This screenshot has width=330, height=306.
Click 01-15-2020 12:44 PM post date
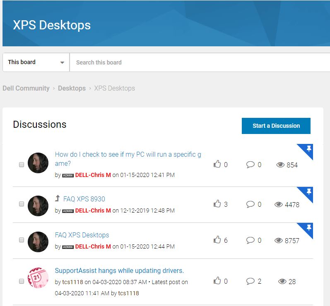coord(147,246)
